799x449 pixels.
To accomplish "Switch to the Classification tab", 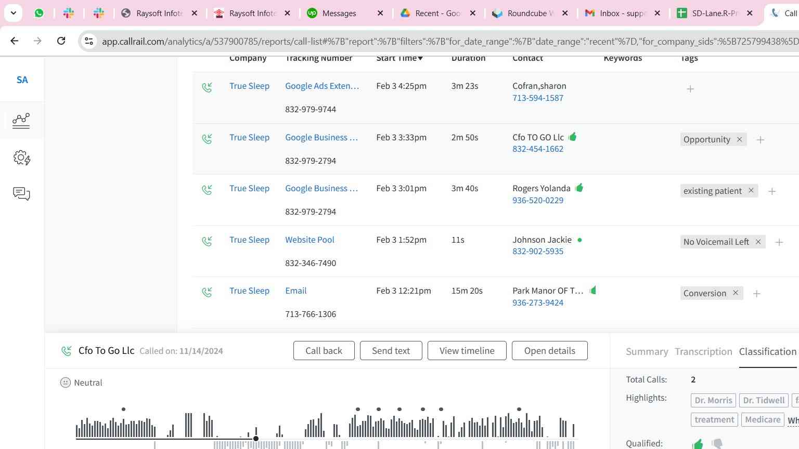I will tap(767, 352).
